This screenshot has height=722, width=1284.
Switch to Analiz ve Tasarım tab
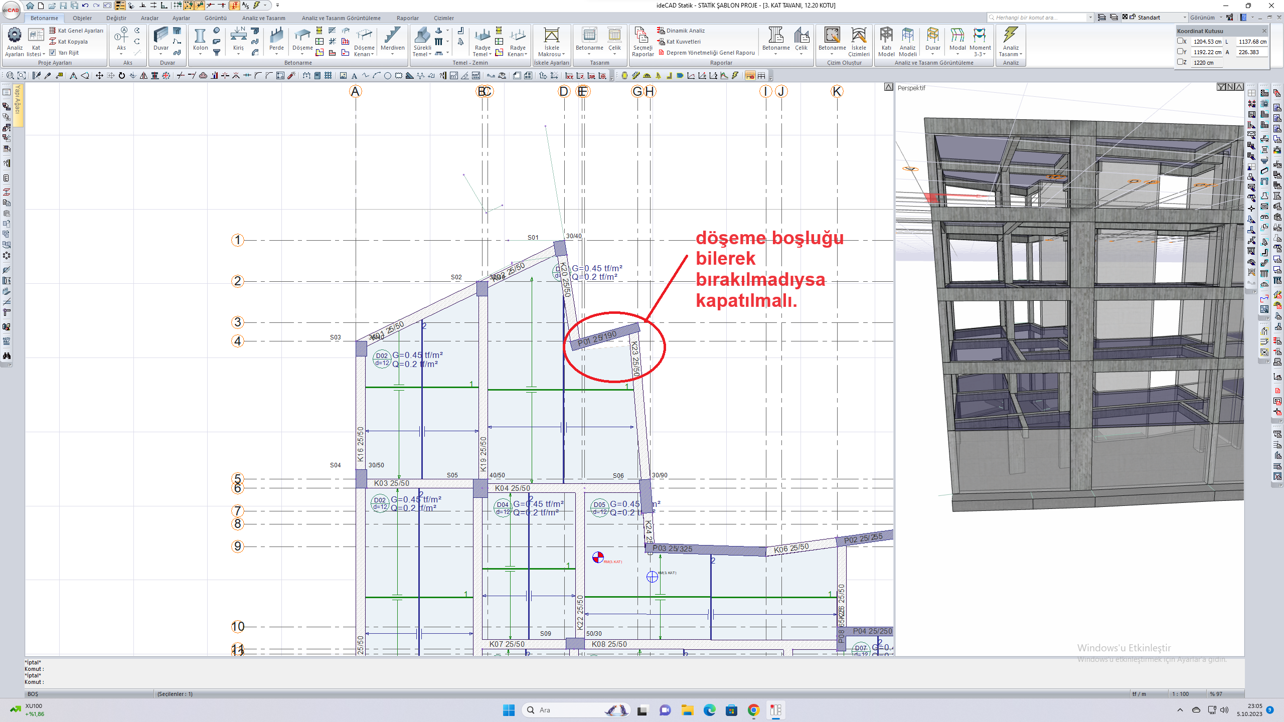click(263, 18)
